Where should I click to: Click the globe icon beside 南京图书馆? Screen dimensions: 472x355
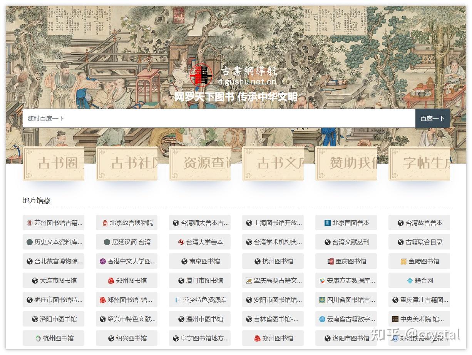[x=184, y=261]
